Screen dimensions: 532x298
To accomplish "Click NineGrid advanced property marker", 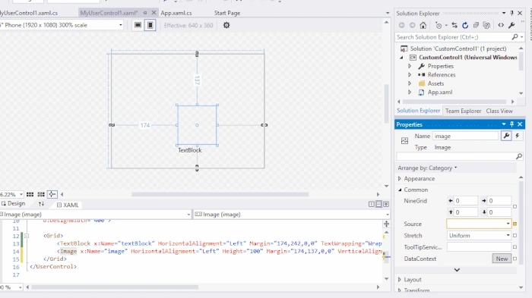I will click(x=515, y=206).
